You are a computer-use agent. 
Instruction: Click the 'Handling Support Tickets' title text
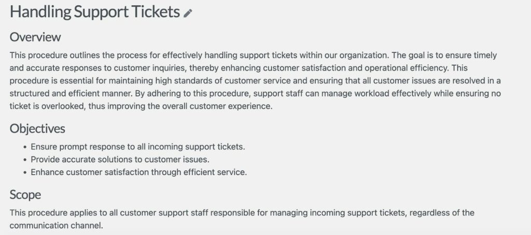(x=94, y=12)
